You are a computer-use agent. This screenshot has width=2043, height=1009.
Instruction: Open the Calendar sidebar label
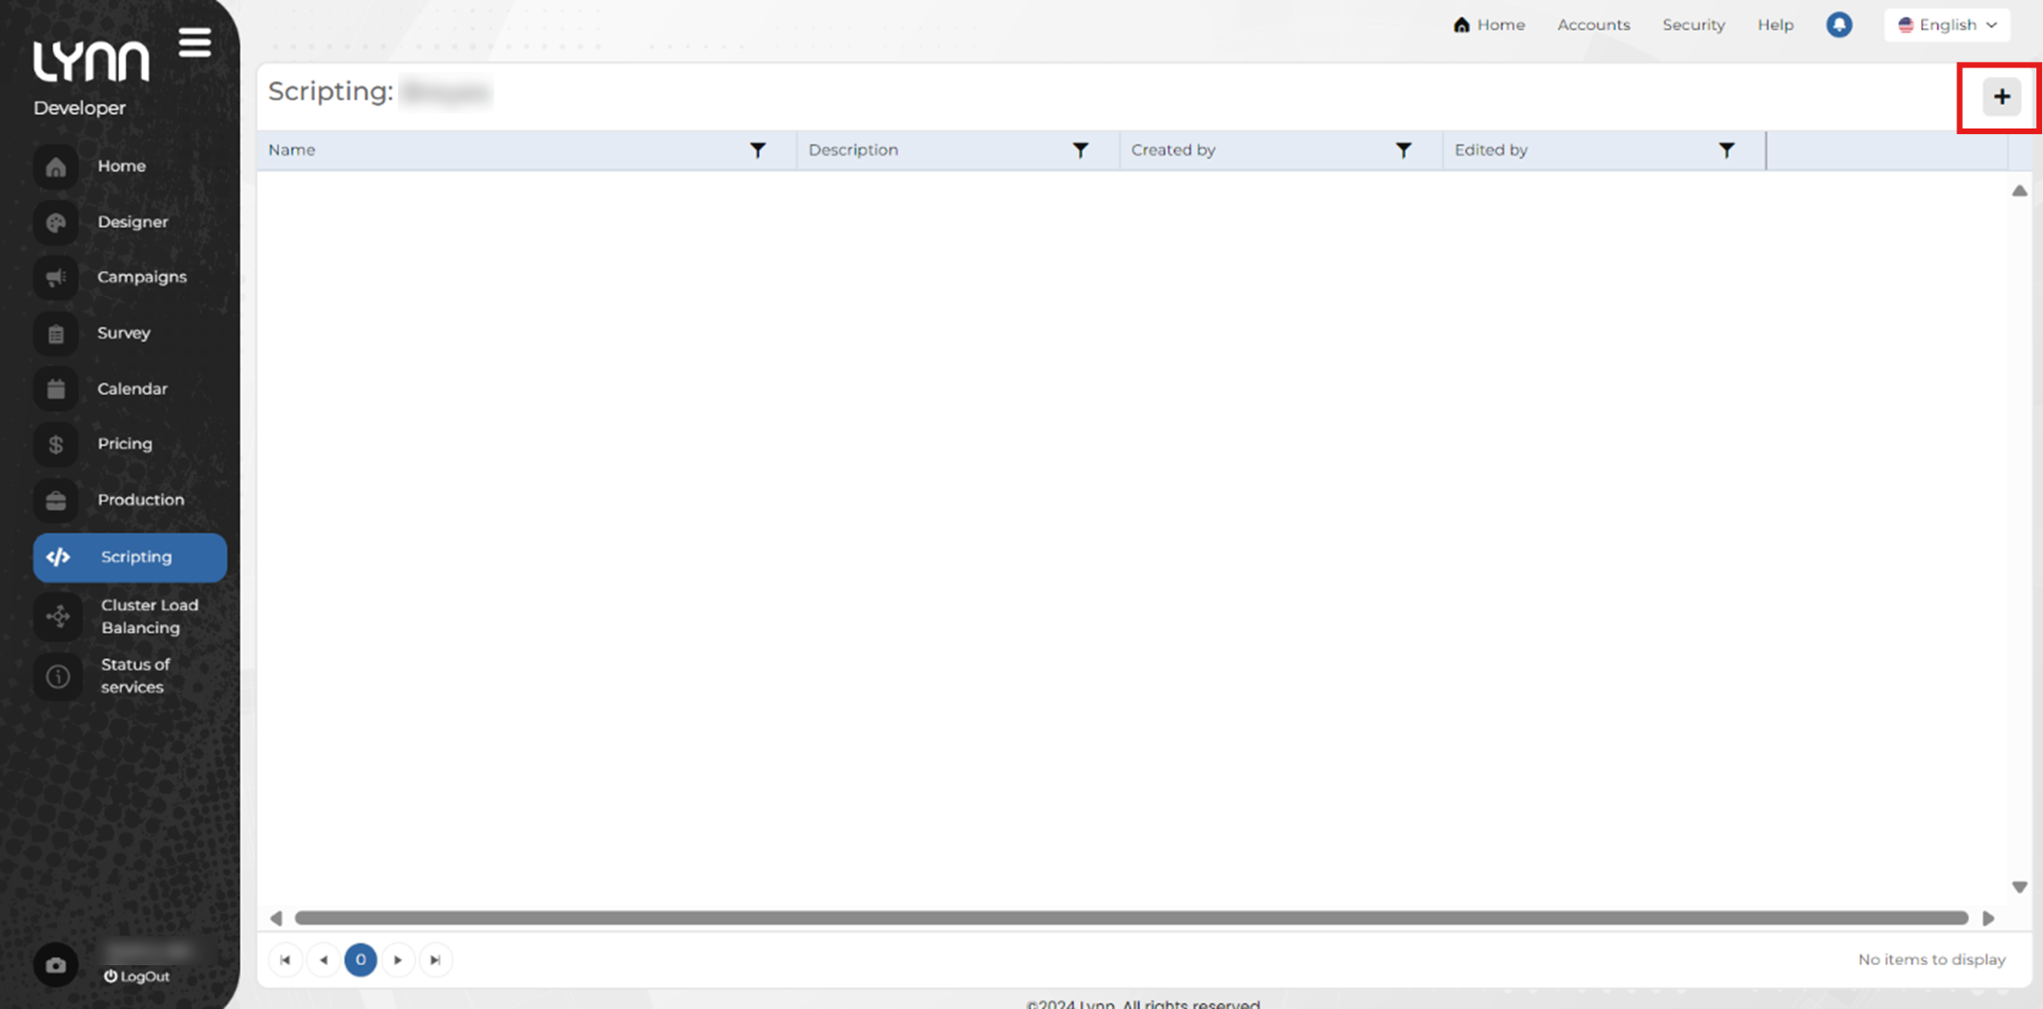coord(132,388)
